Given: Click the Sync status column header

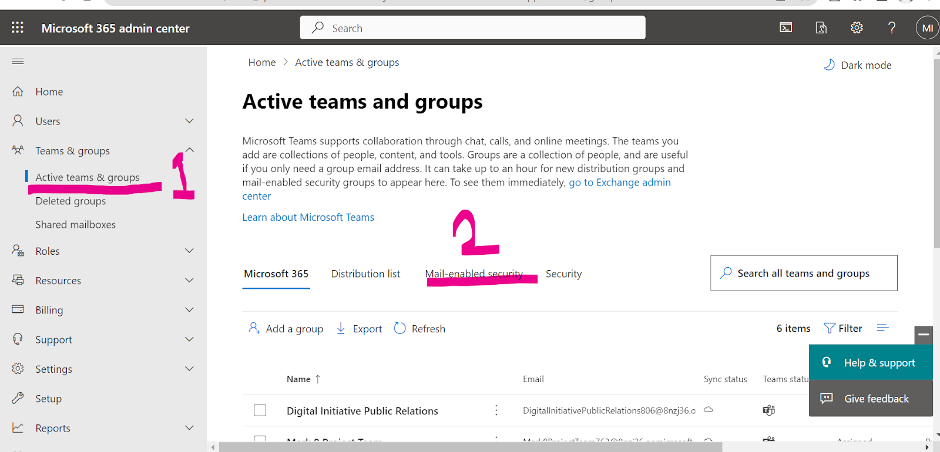Looking at the screenshot, I should (x=726, y=379).
